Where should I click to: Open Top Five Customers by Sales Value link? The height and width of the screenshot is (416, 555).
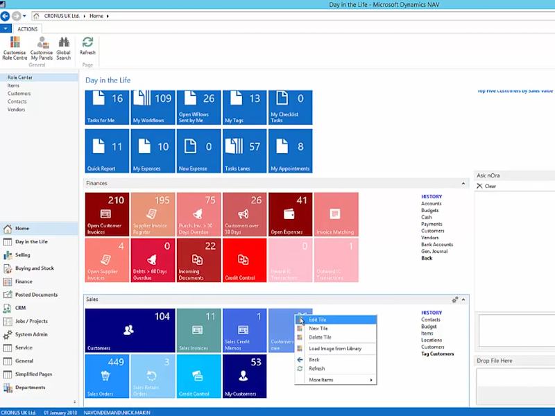[515, 91]
